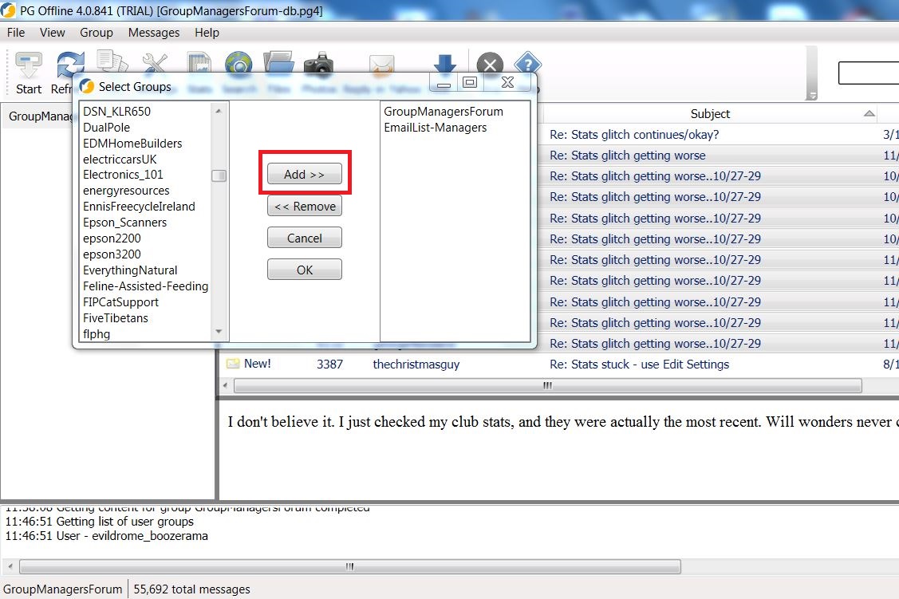This screenshot has height=599, width=899.
Task: Select Electronics_101 group
Action: 124,174
